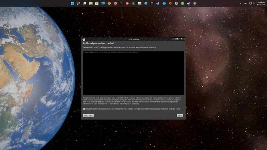This screenshot has height=150, width=267.
Task: Open Microsoft Store from the taskbar
Action: coord(97,3)
